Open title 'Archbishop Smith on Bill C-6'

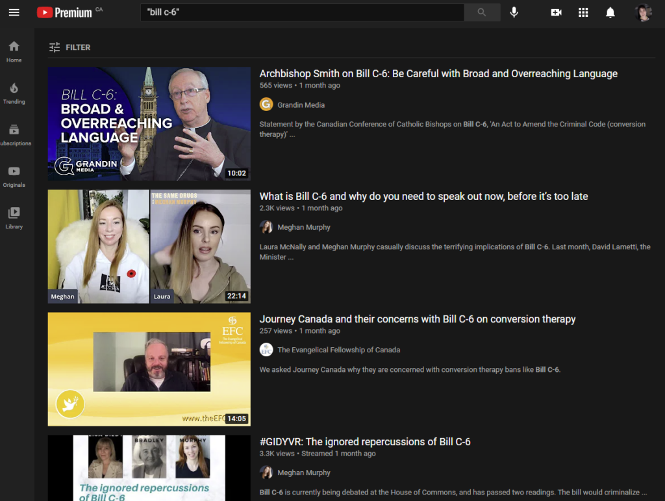(x=438, y=74)
